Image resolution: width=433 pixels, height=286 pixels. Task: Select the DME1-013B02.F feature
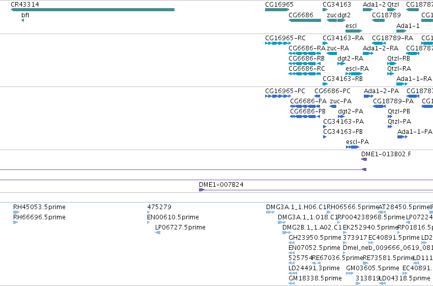(386, 154)
